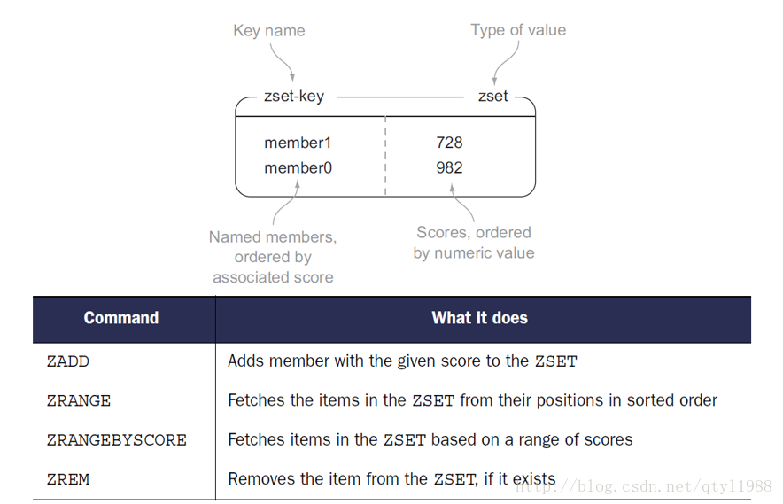Screen dimensions: 783x504
Task: Click the Command column header
Action: pos(121,318)
